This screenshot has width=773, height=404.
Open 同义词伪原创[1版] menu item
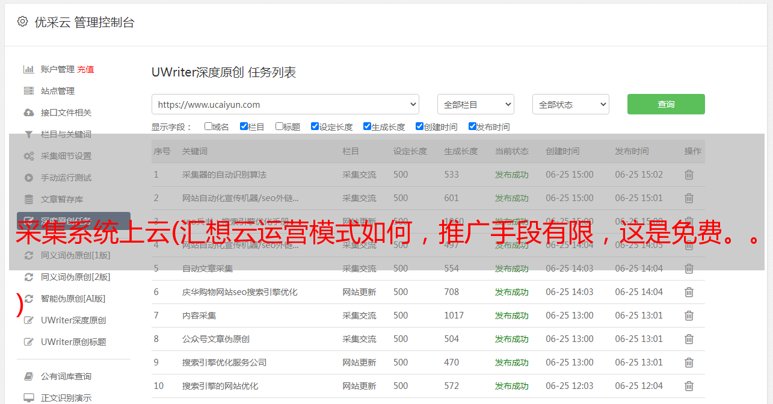click(75, 255)
